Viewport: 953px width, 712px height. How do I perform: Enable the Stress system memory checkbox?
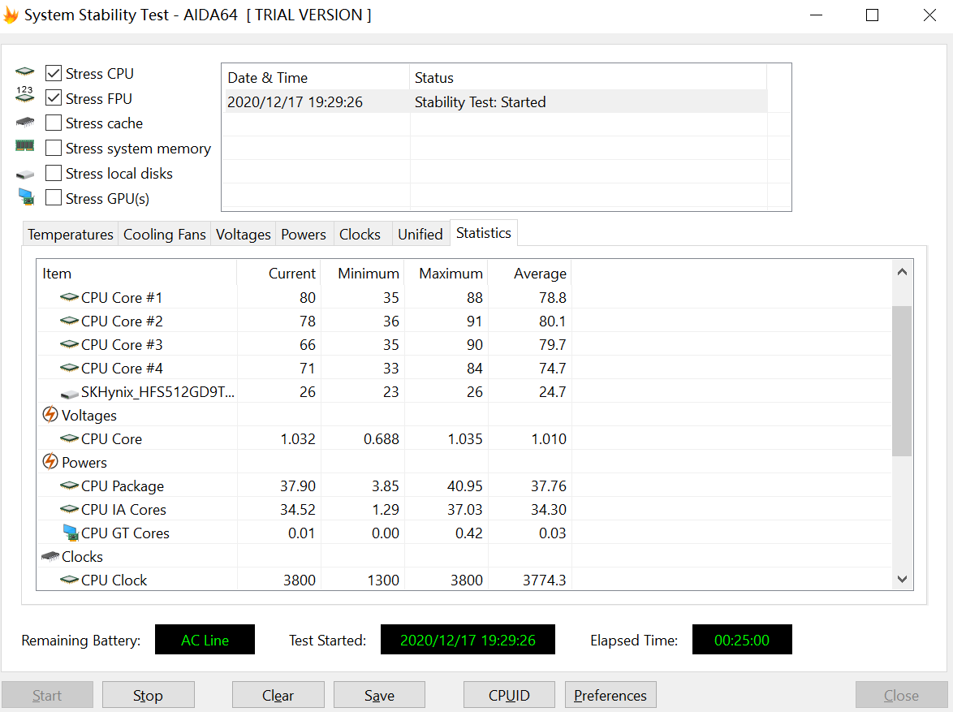[x=54, y=148]
